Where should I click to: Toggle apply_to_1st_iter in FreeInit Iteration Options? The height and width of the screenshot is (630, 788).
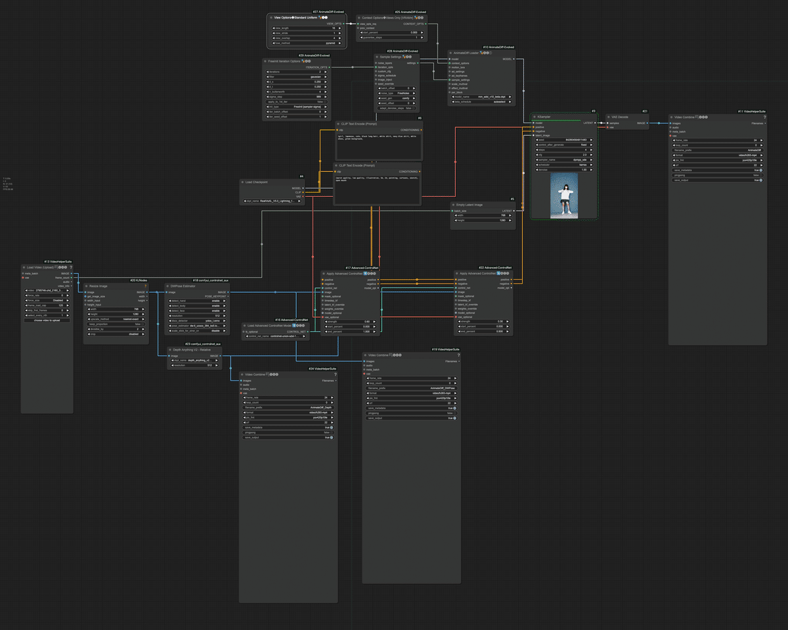(297, 102)
